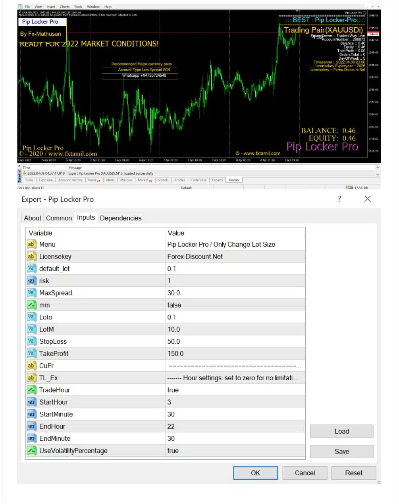Click the integer icon beside EndMinute

(31, 438)
